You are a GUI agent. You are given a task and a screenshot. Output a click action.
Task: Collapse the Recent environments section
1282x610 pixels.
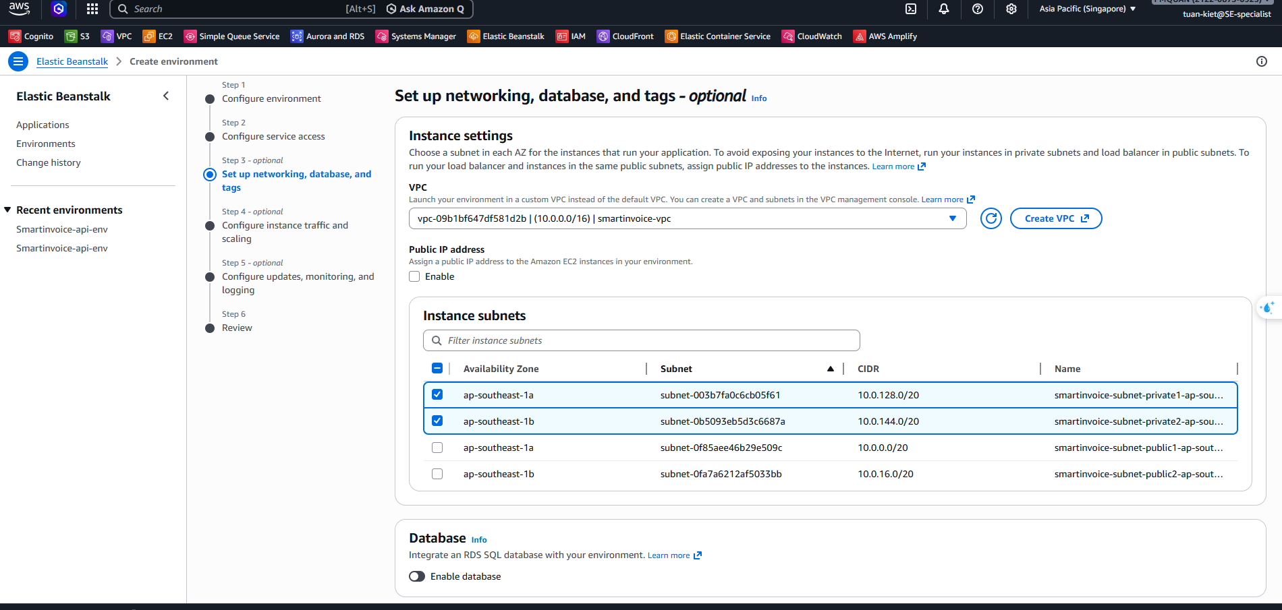tap(7, 210)
